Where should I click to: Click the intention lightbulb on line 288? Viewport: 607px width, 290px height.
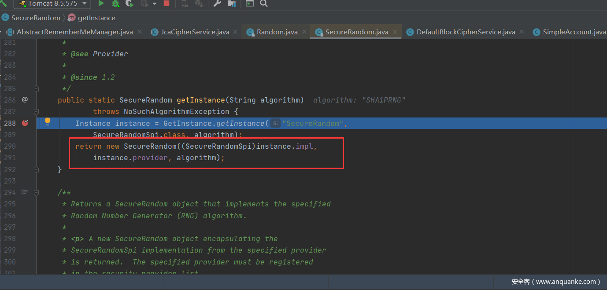(x=48, y=122)
